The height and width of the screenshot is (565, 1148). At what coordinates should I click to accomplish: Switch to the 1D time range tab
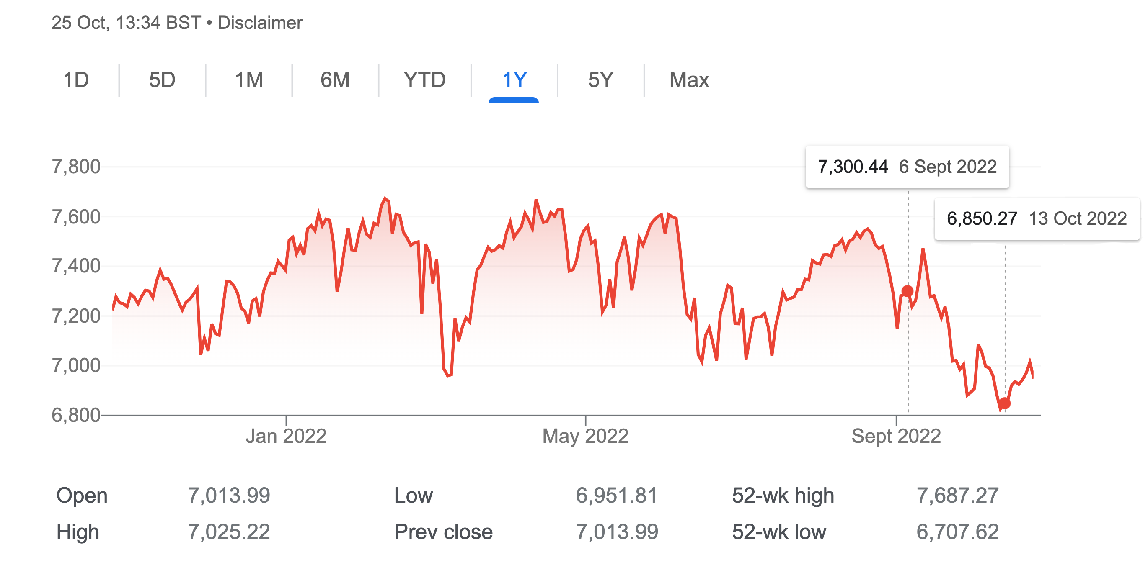click(76, 80)
